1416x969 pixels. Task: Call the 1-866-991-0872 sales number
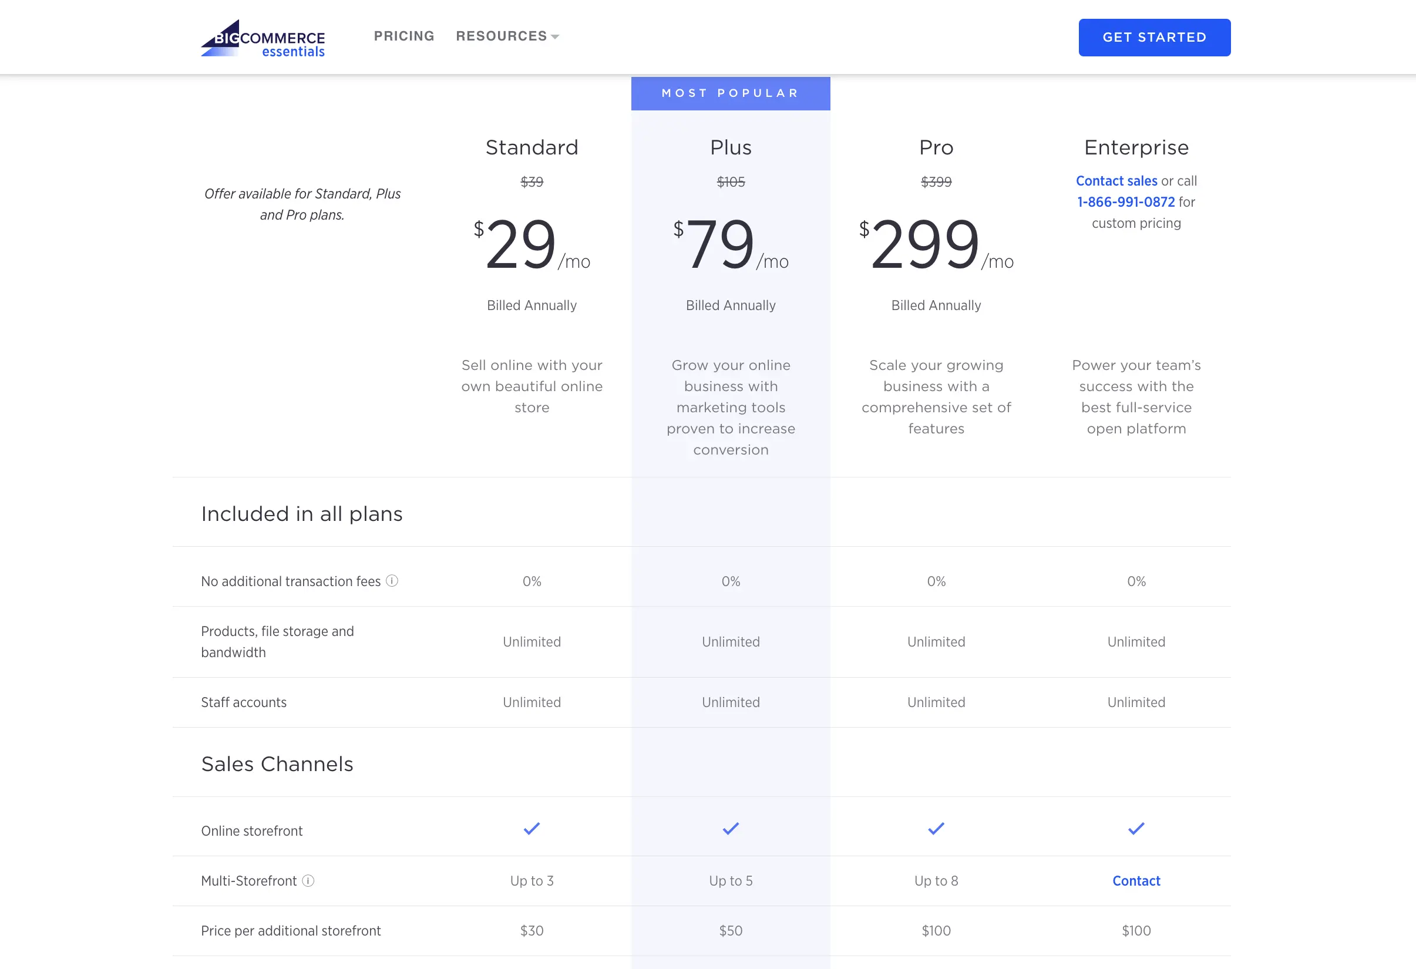pyautogui.click(x=1125, y=201)
